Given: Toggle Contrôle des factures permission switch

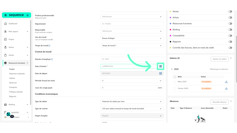Looking at the screenshot, I should (x=230, y=48).
